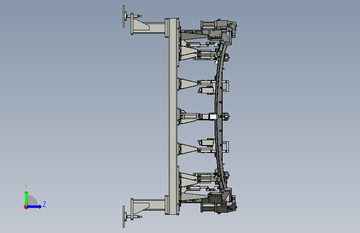Select the white block on the center clamp unit
Viewport: 360px width, 233px height.
click(x=213, y=117)
